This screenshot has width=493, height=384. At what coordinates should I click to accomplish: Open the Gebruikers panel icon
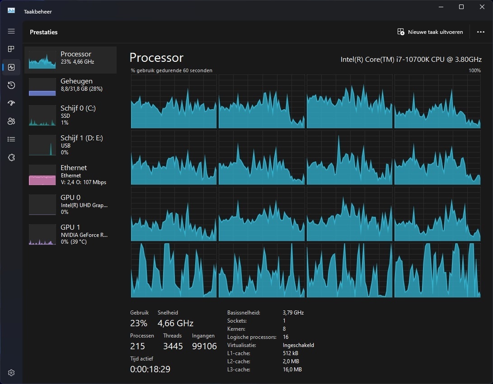click(11, 121)
